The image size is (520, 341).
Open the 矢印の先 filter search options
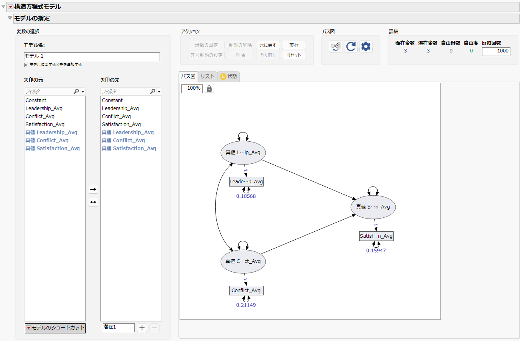[x=155, y=92]
